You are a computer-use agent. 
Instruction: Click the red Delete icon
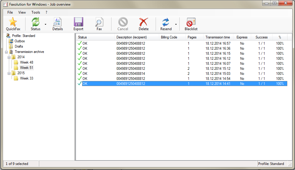coord(143,22)
